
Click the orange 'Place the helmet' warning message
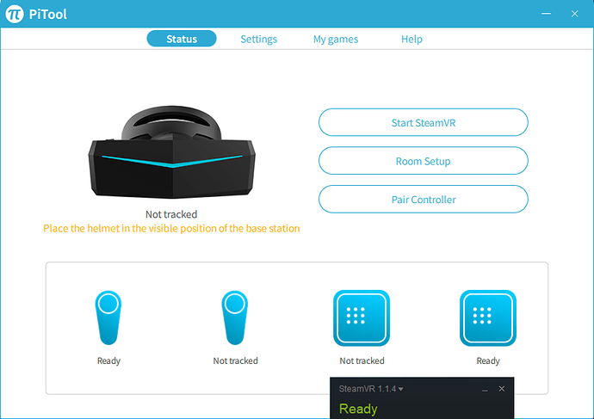[x=171, y=229]
